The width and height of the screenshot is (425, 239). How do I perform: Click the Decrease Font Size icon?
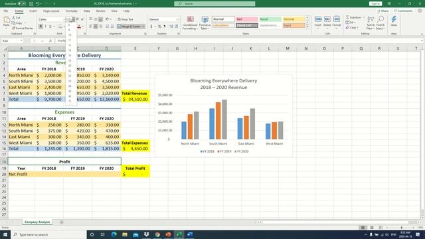pyautogui.click(x=82, y=19)
